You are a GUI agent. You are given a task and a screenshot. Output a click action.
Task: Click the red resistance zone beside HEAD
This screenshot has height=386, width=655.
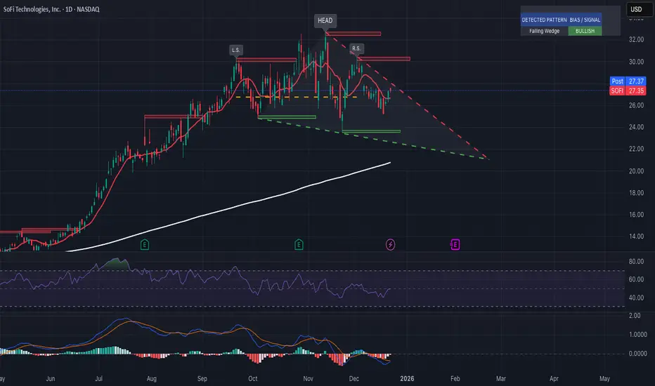pyautogui.click(x=354, y=34)
